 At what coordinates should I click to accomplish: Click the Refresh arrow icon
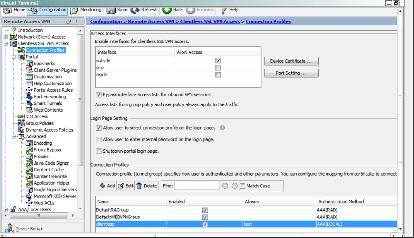(x=135, y=10)
